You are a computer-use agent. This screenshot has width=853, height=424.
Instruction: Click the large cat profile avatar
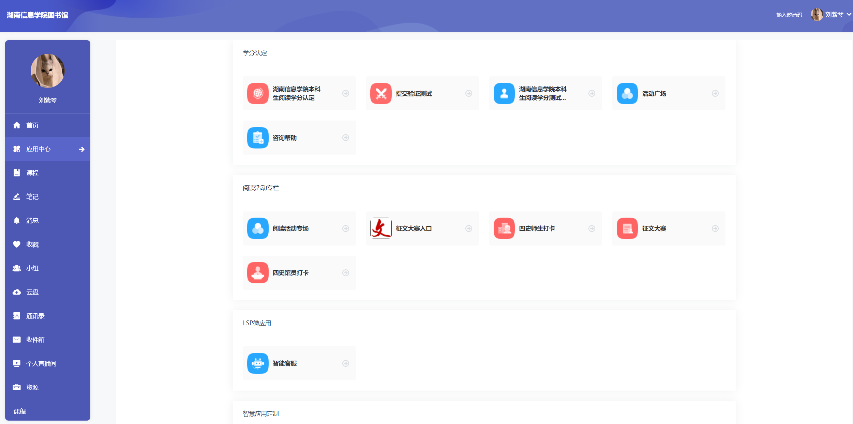(x=48, y=71)
